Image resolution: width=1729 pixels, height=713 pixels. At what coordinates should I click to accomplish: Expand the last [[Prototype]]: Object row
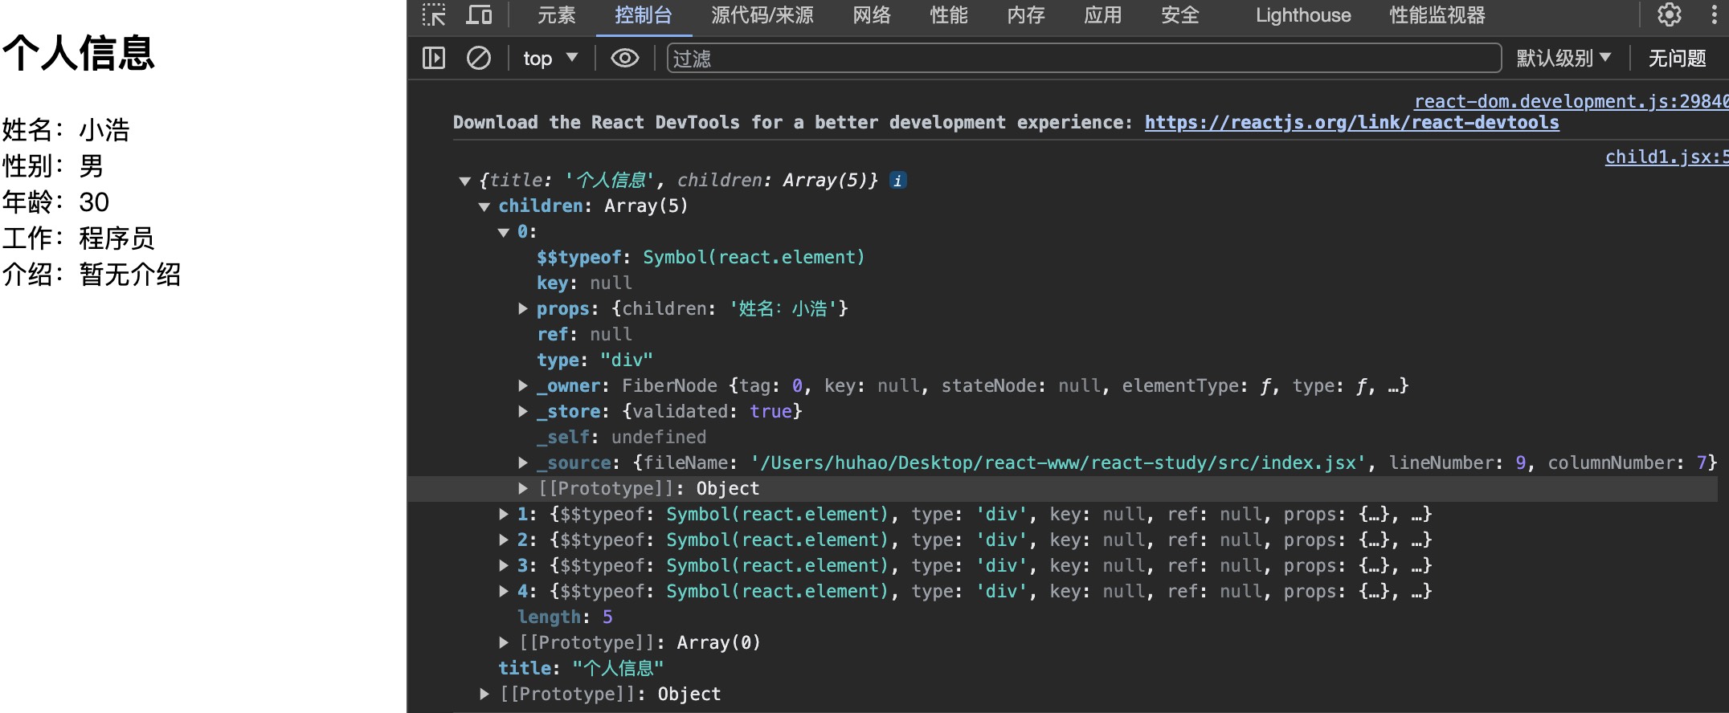484,694
